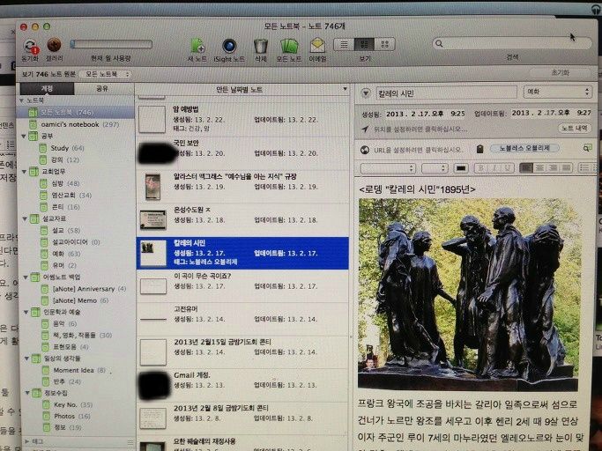Viewport: 602px width, 451px height.
Task: Click the 염산교회 (34) notebook icon
Action: tap(44, 195)
